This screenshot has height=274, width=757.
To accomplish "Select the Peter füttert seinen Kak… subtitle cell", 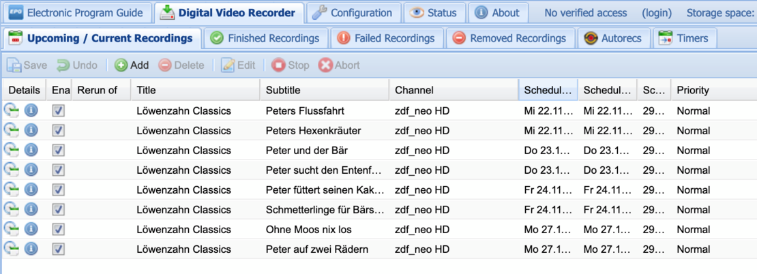I will click(324, 189).
